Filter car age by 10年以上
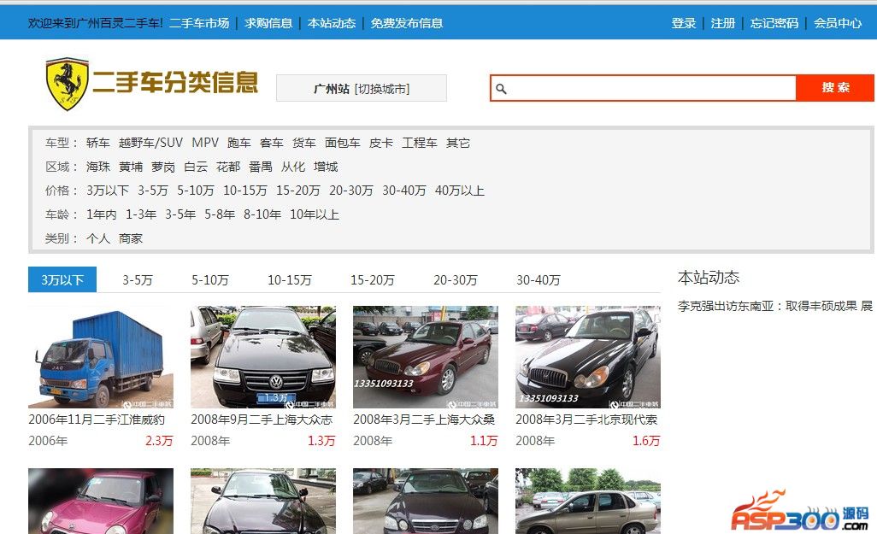Viewport: 877px width, 534px height. tap(314, 214)
